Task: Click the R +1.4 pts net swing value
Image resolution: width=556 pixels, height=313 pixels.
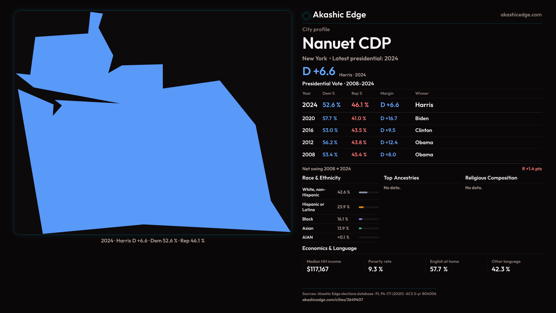Action: (532, 169)
